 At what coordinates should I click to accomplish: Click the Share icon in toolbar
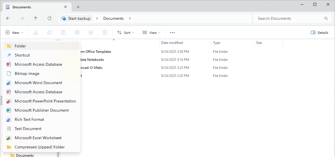(x=91, y=33)
